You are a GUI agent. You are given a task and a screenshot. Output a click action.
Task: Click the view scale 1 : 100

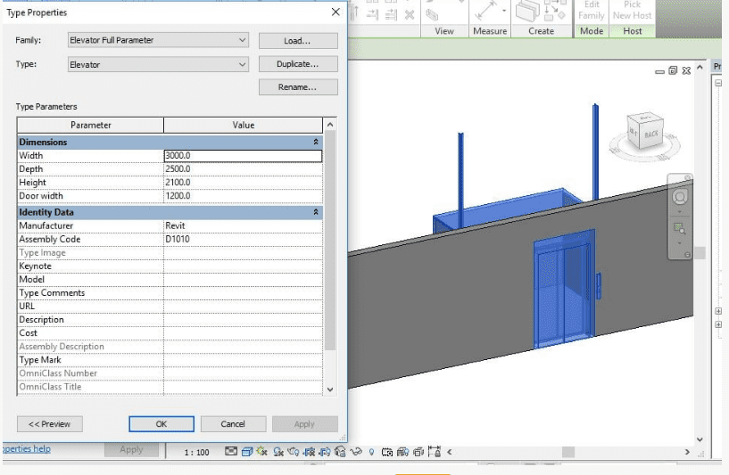click(x=196, y=452)
